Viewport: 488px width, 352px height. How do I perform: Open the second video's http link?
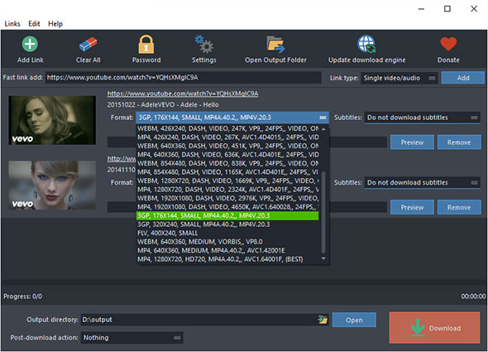coord(122,159)
